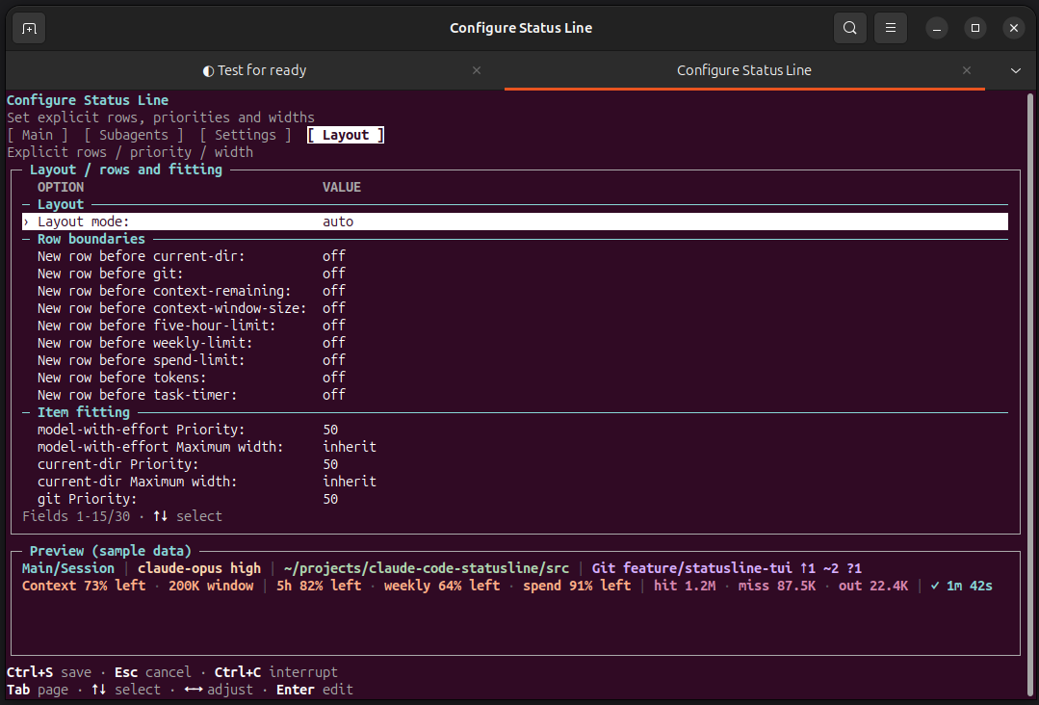Screen dimensions: 1039x705
Task: Toggle New row before git off value
Action: coord(334,274)
